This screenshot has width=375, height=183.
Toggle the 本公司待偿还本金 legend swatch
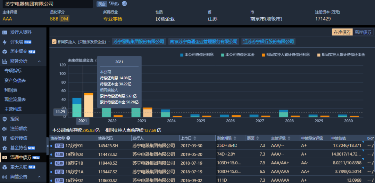click(x=223, y=55)
